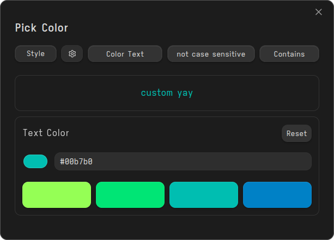Click the Style button

[x=35, y=54]
